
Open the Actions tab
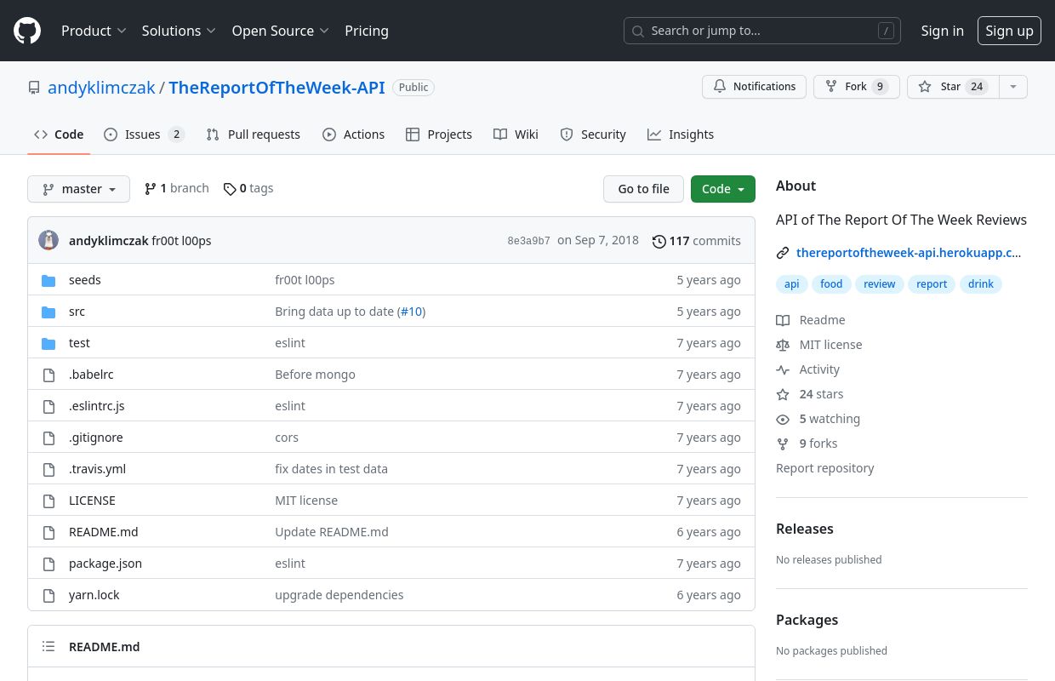coord(353,134)
